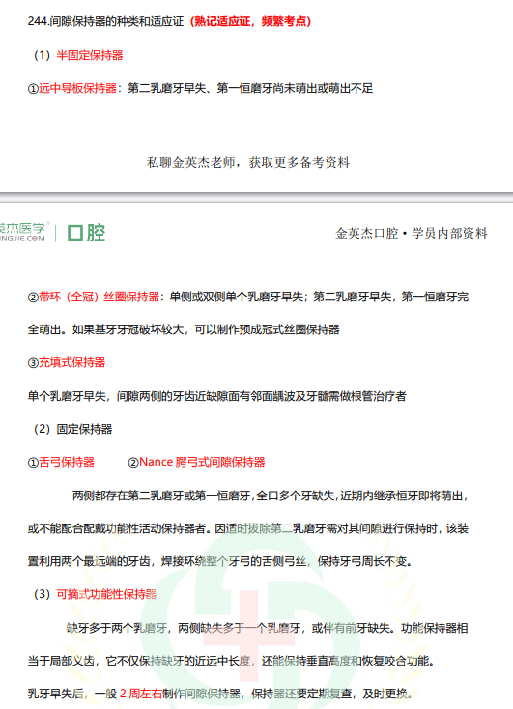The height and width of the screenshot is (709, 513).
Task: Click the red heading 可摘式功能性保持器
Action: [106, 594]
